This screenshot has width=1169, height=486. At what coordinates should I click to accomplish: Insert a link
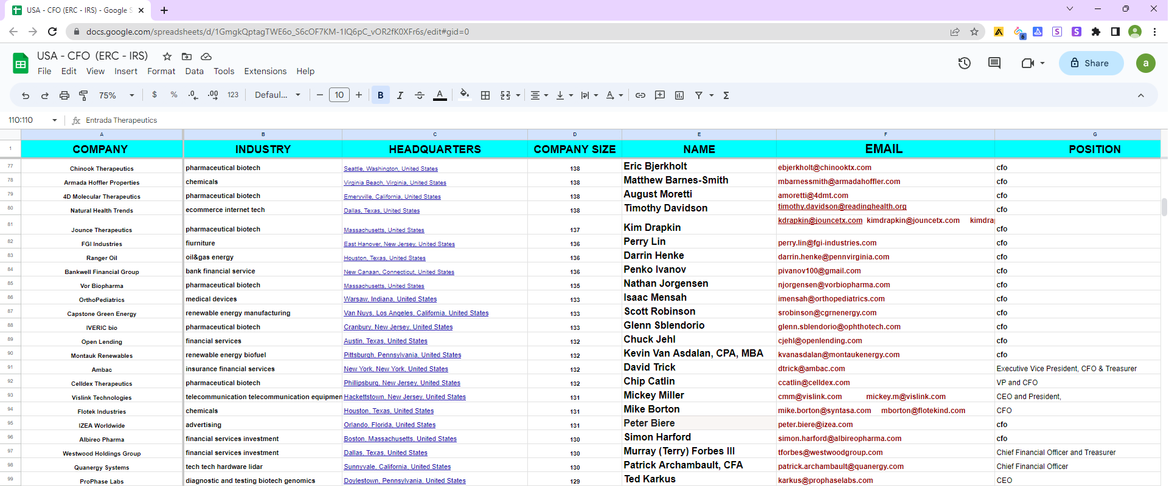coord(640,95)
